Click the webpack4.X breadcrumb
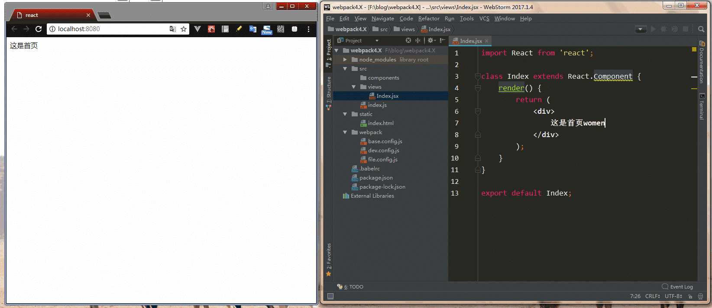 point(347,29)
